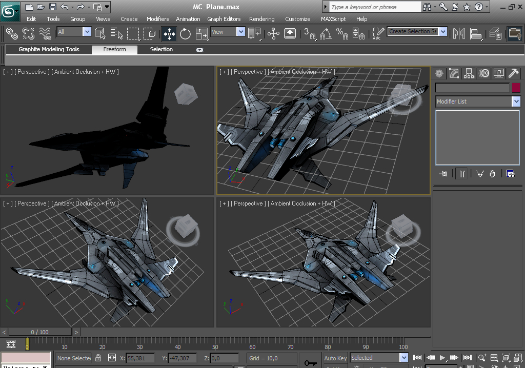Screen dimensions: 525x368
Task: Open the Motion command panel
Action: pos(484,73)
